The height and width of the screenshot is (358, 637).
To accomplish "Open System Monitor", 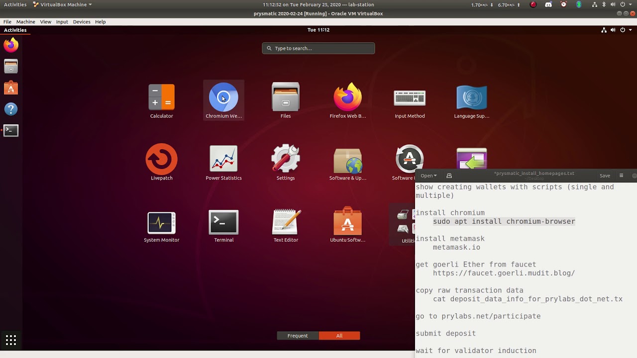I will tap(162, 225).
